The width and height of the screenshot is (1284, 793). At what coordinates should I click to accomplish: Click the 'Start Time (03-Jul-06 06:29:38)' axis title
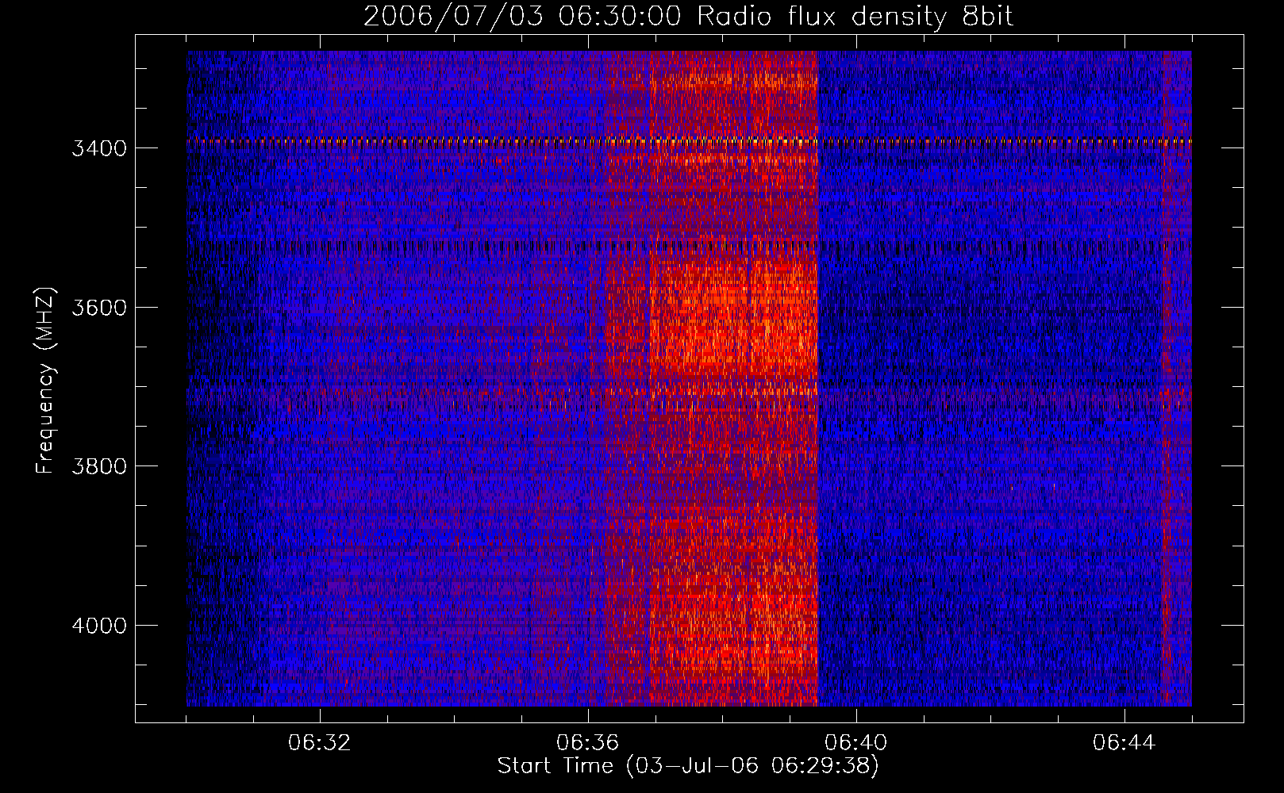pyautogui.click(x=688, y=766)
